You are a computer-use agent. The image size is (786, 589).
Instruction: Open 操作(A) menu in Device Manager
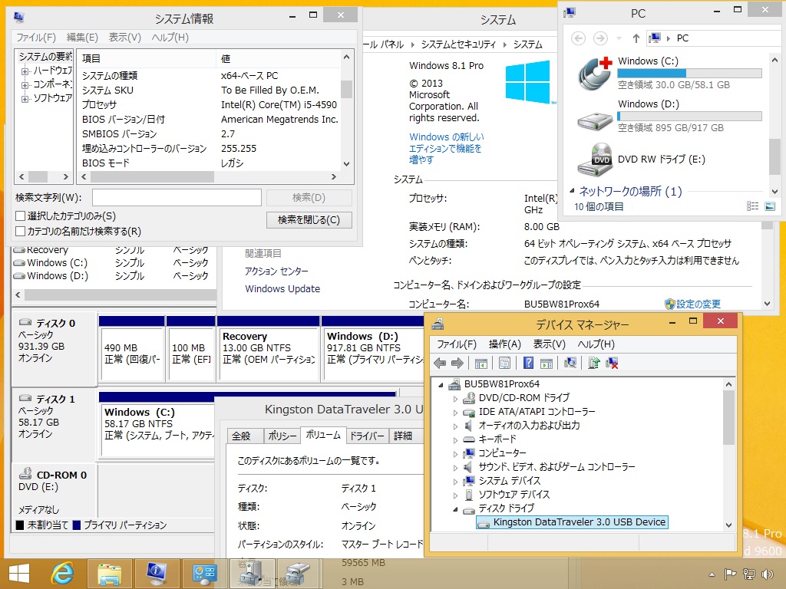[504, 344]
